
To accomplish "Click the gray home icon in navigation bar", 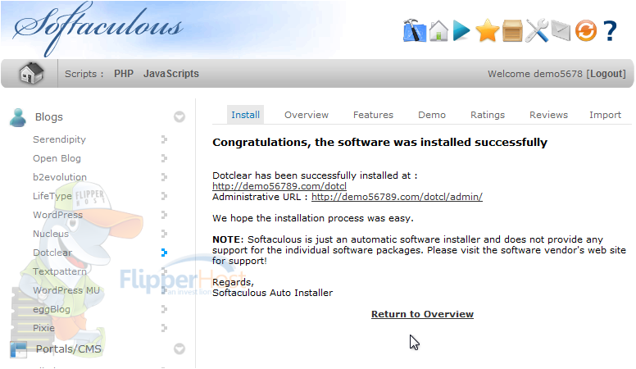I will [31, 74].
